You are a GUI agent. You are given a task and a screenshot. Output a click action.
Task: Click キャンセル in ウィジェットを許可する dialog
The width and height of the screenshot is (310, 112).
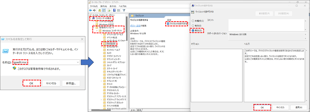[280, 107]
